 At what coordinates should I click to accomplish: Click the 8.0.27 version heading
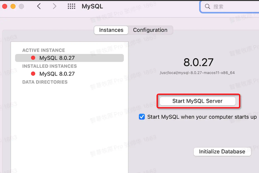tap(199, 62)
